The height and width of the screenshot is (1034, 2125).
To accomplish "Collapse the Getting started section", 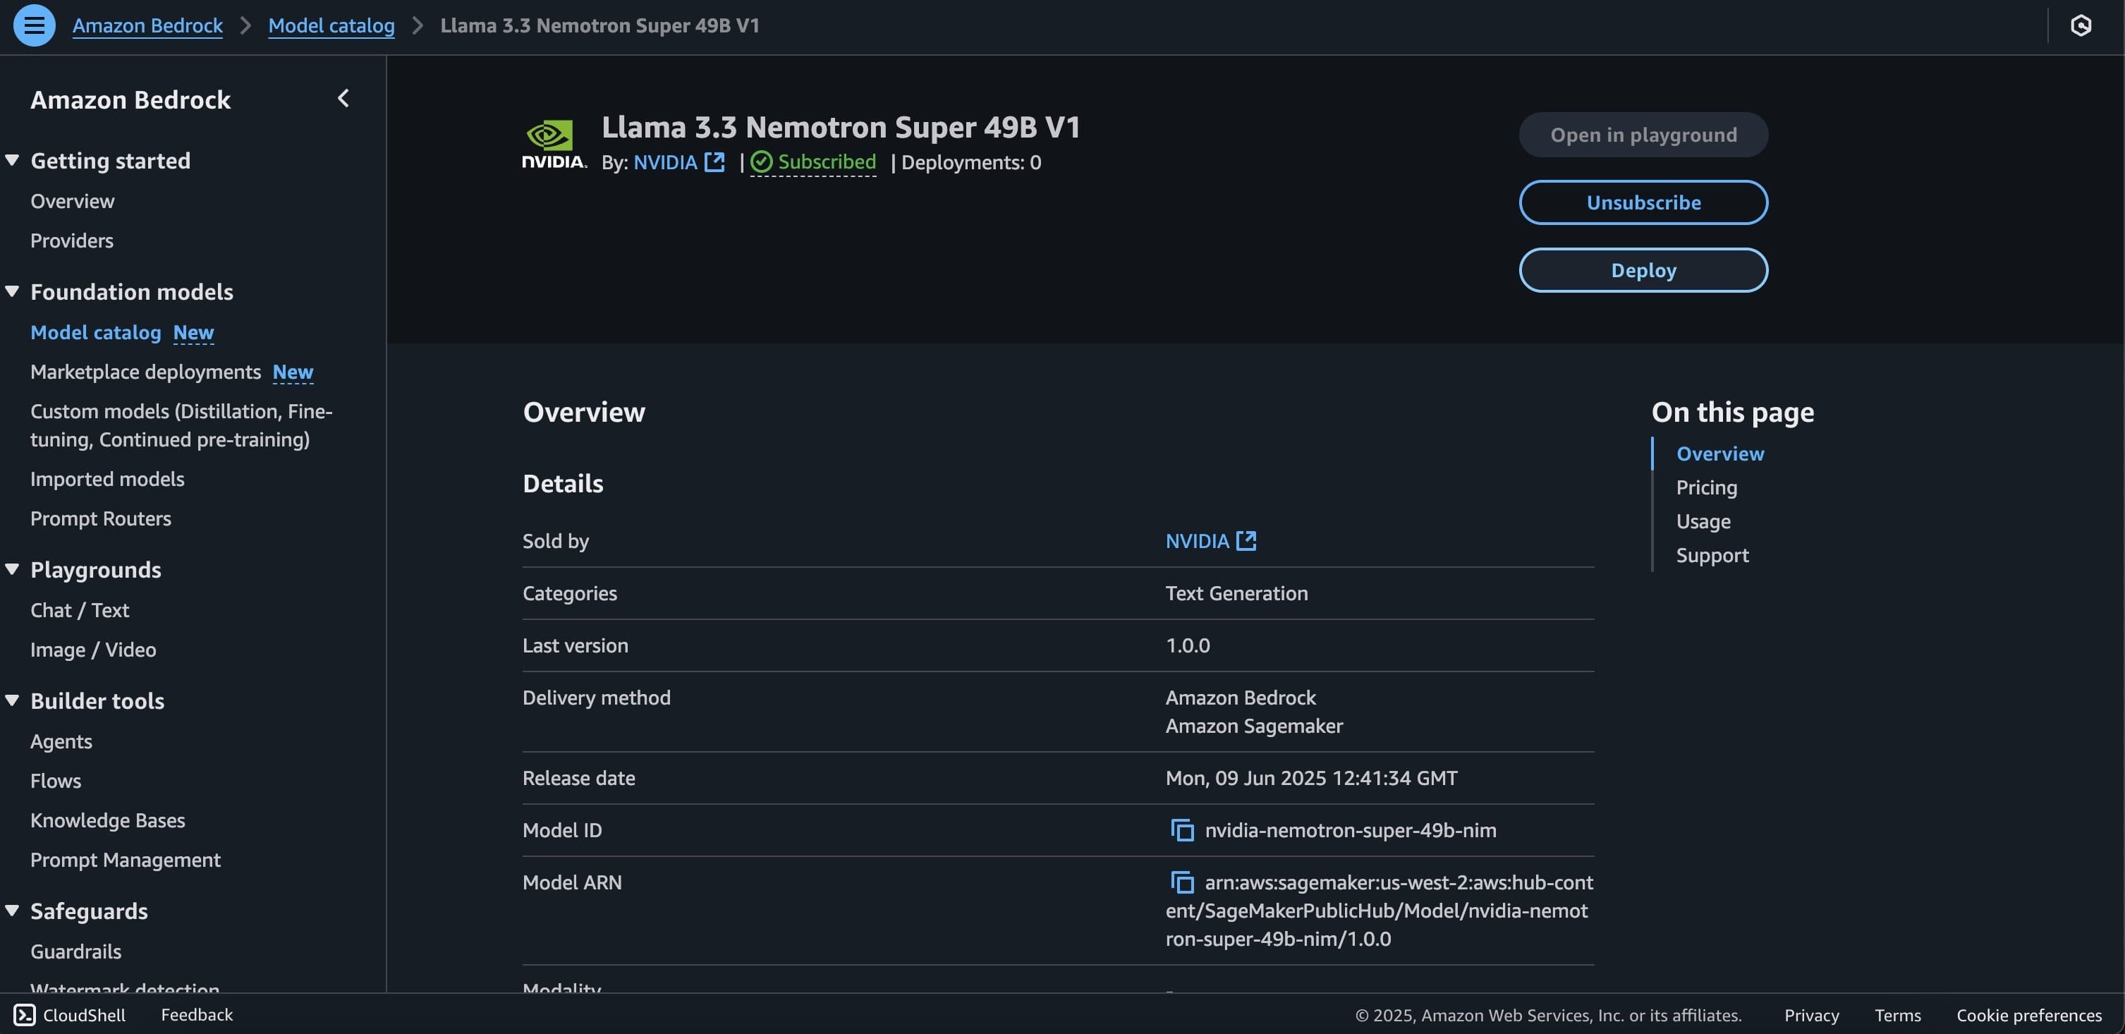I will 13,160.
